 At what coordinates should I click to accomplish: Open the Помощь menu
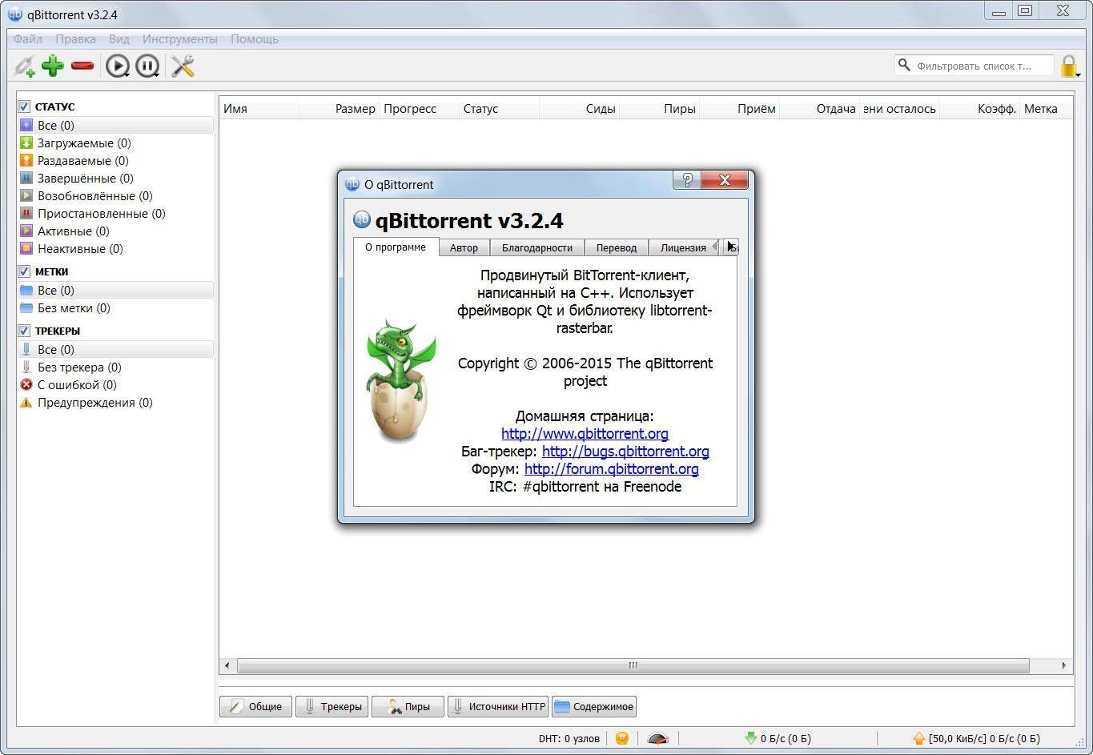(x=255, y=38)
